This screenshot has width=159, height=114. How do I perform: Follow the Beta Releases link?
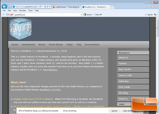tap(50, 70)
